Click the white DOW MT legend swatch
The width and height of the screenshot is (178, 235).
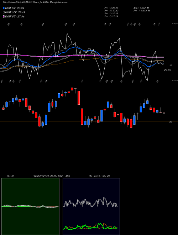point(4,12)
